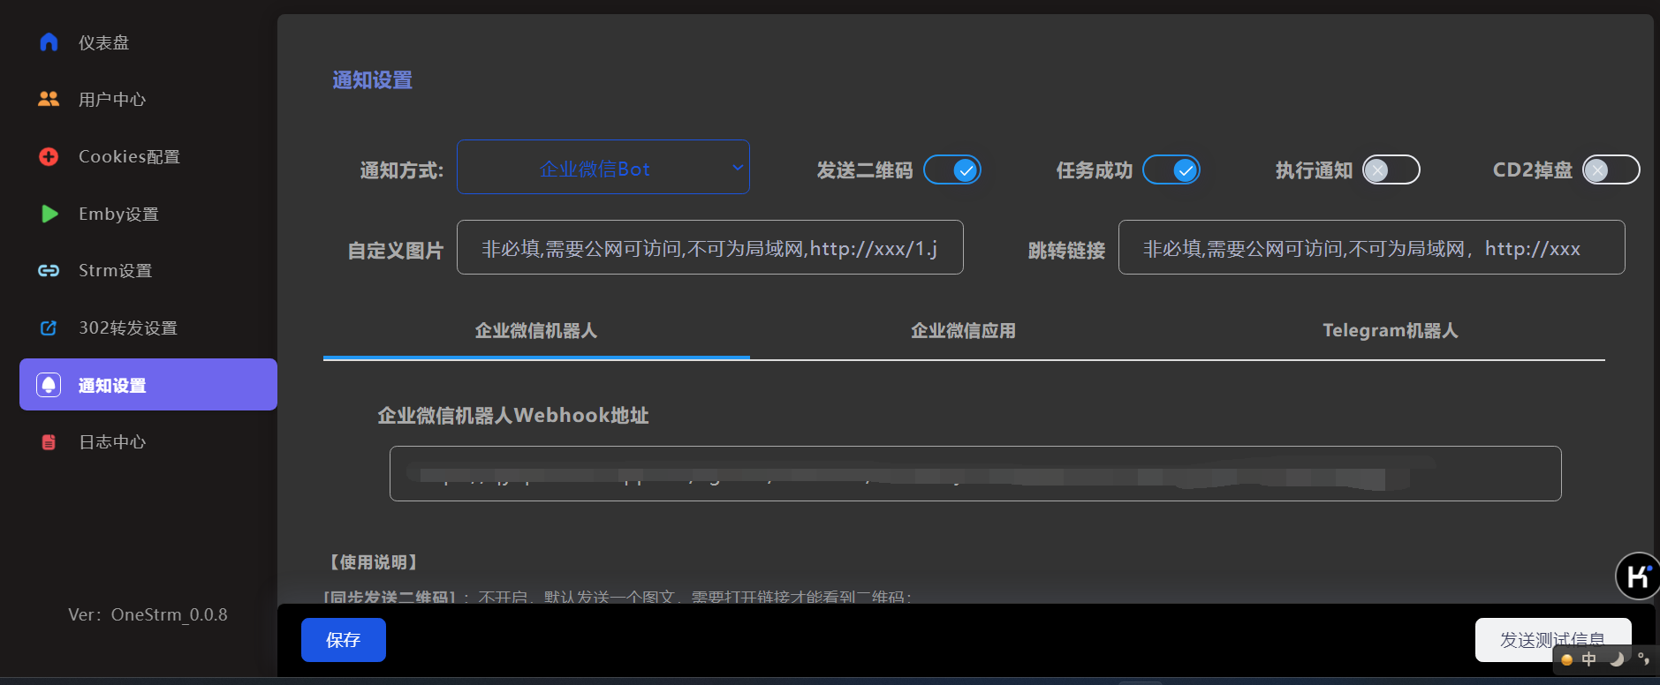Click the blue 保存 button
Screen dimensions: 1660x685
344,640
